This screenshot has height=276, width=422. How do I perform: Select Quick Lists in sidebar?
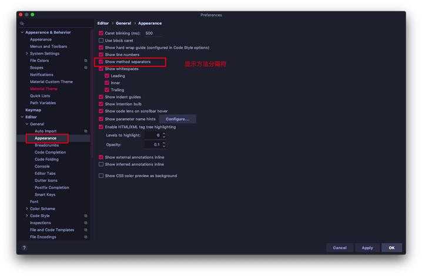coord(40,96)
